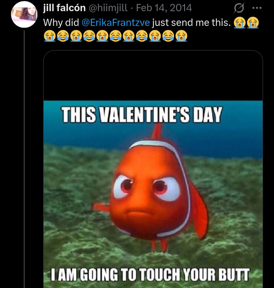Click the first emoji in the second row
The image size is (274, 288).
click(x=49, y=36)
